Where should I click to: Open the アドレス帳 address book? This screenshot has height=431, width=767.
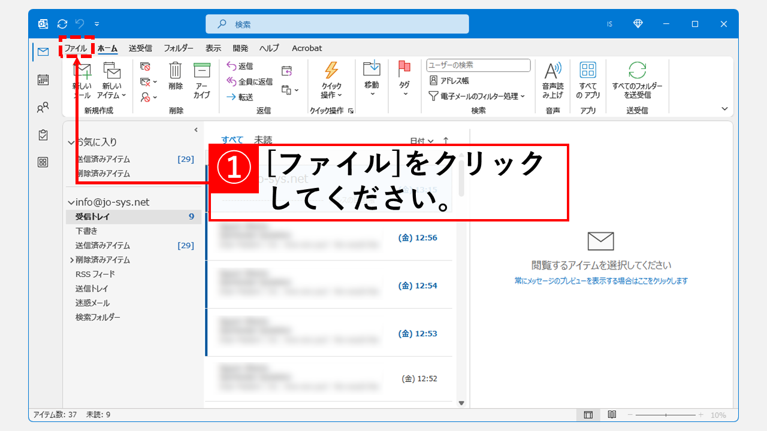tap(449, 80)
